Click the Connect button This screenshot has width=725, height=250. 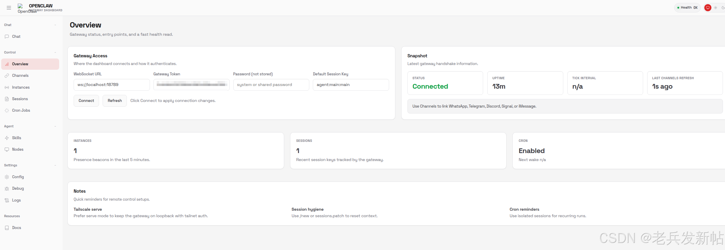click(86, 101)
